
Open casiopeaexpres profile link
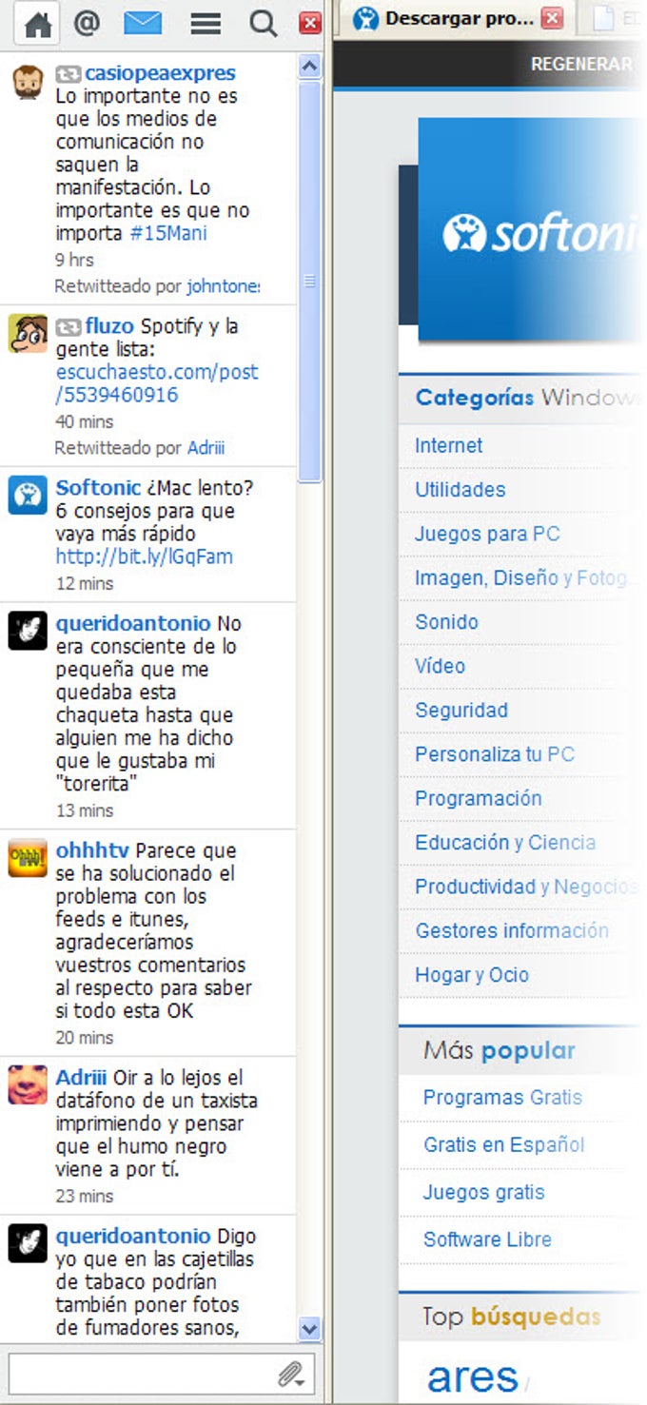point(160,73)
